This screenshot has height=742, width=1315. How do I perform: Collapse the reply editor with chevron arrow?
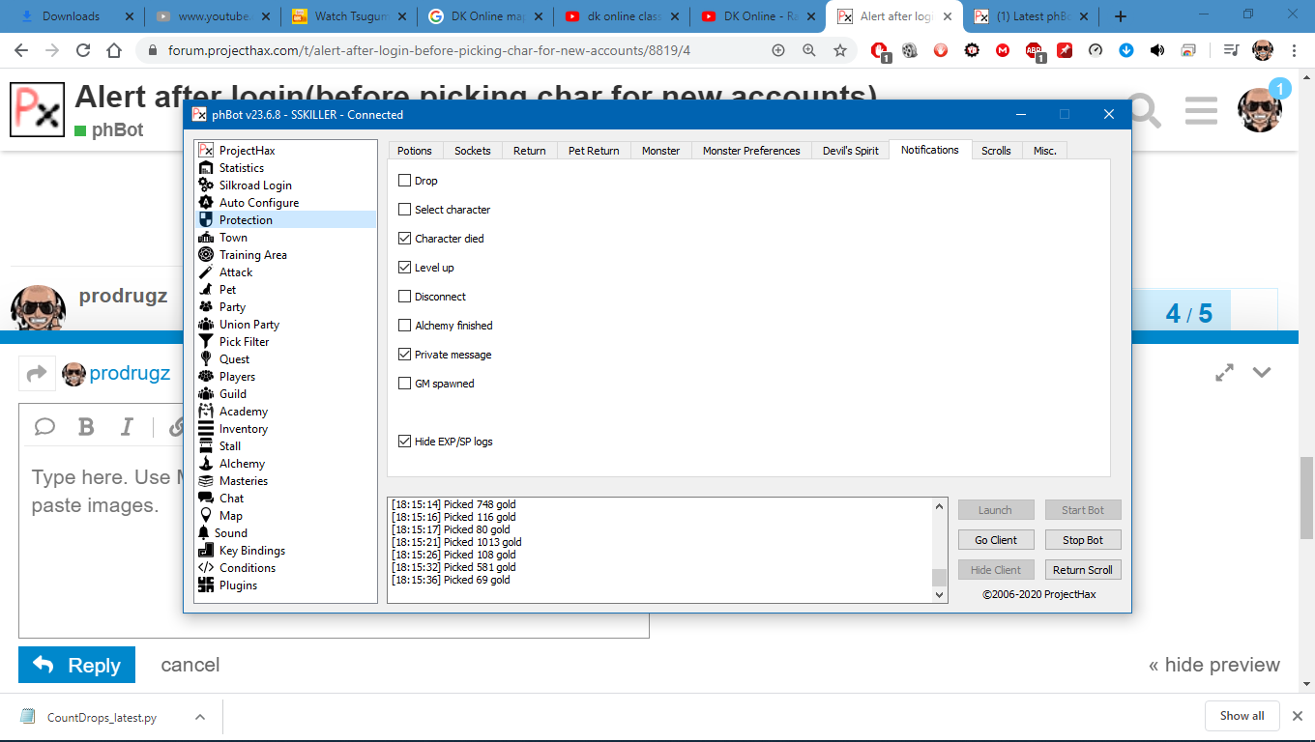tap(1262, 373)
